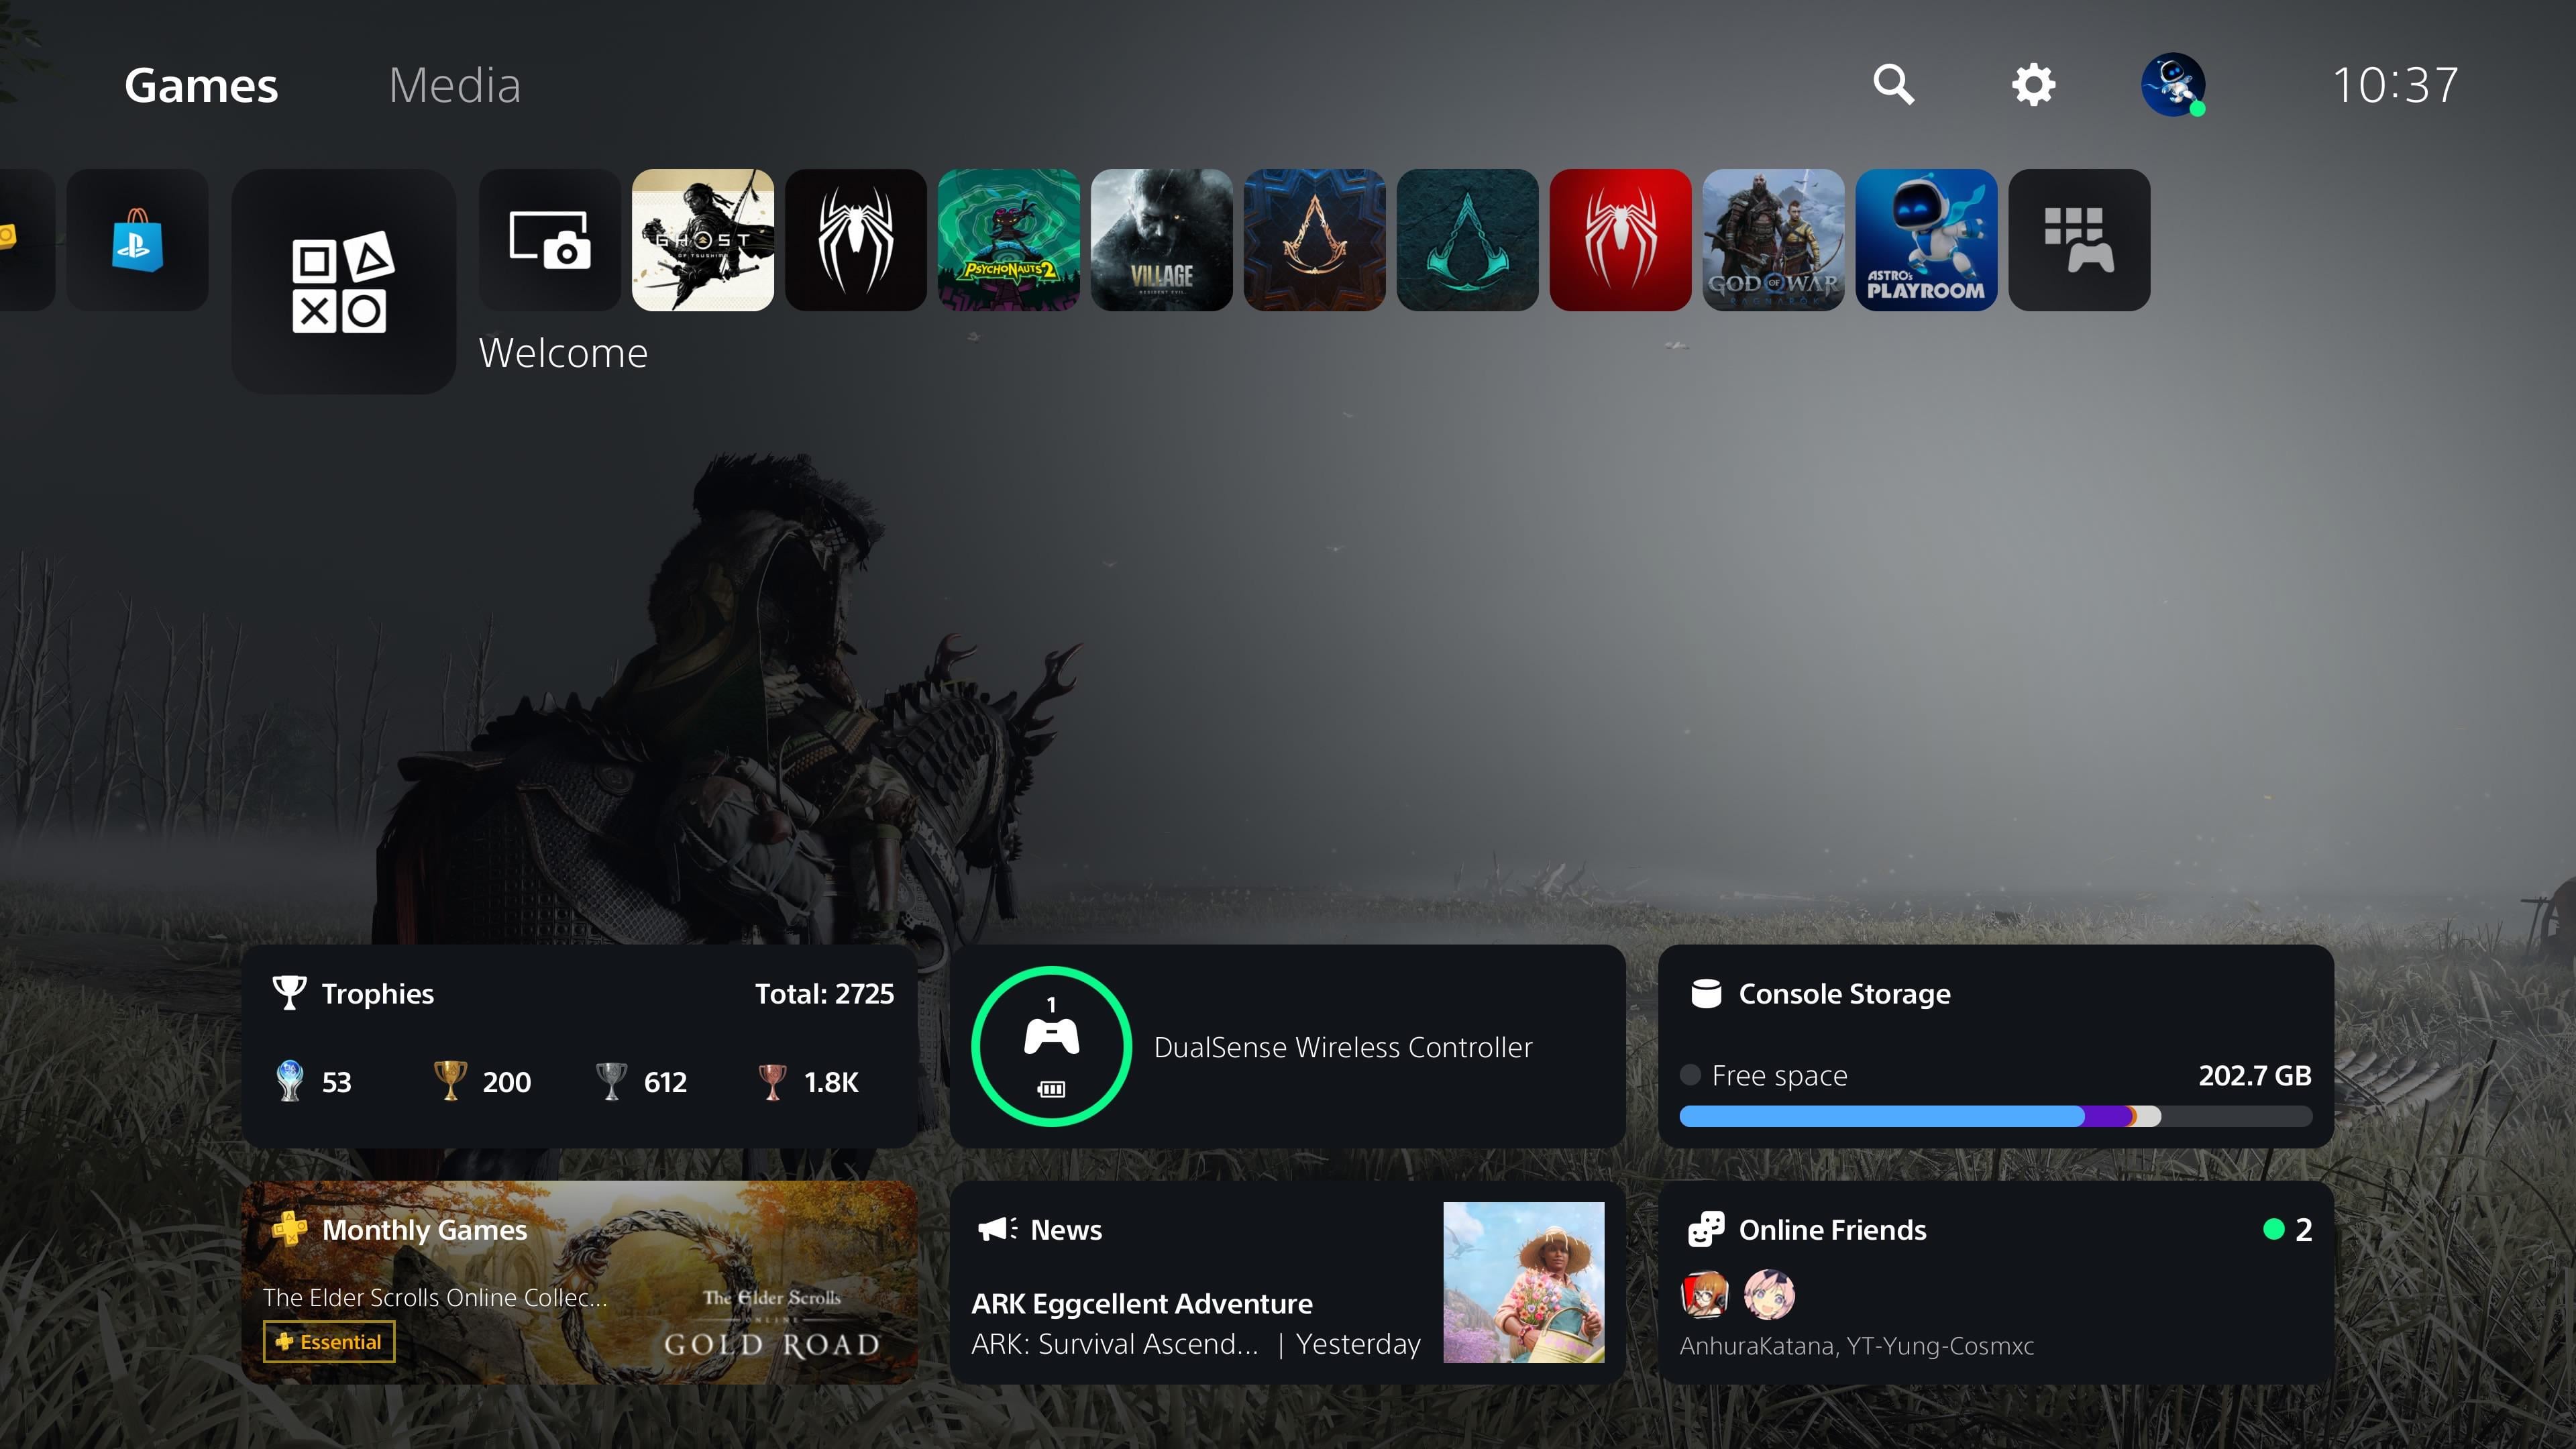Select the red Spider-Man game tile
This screenshot has width=2576, height=1449.
1619,240
